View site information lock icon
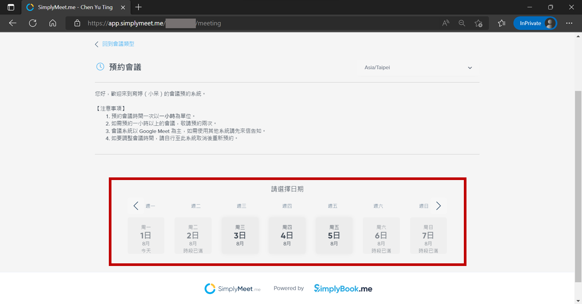 77,23
